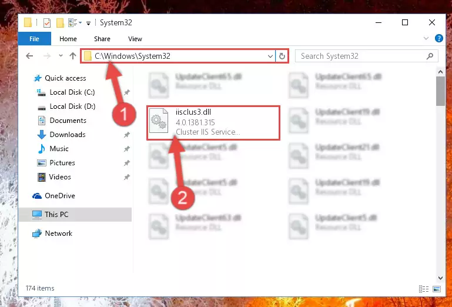This screenshot has width=452, height=307.
Task: Click the Documents page icon in sidebar
Action: click(x=42, y=121)
